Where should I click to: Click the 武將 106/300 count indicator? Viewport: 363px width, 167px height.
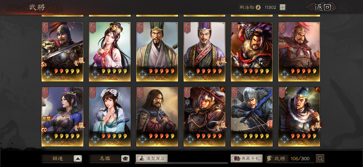[290, 159]
